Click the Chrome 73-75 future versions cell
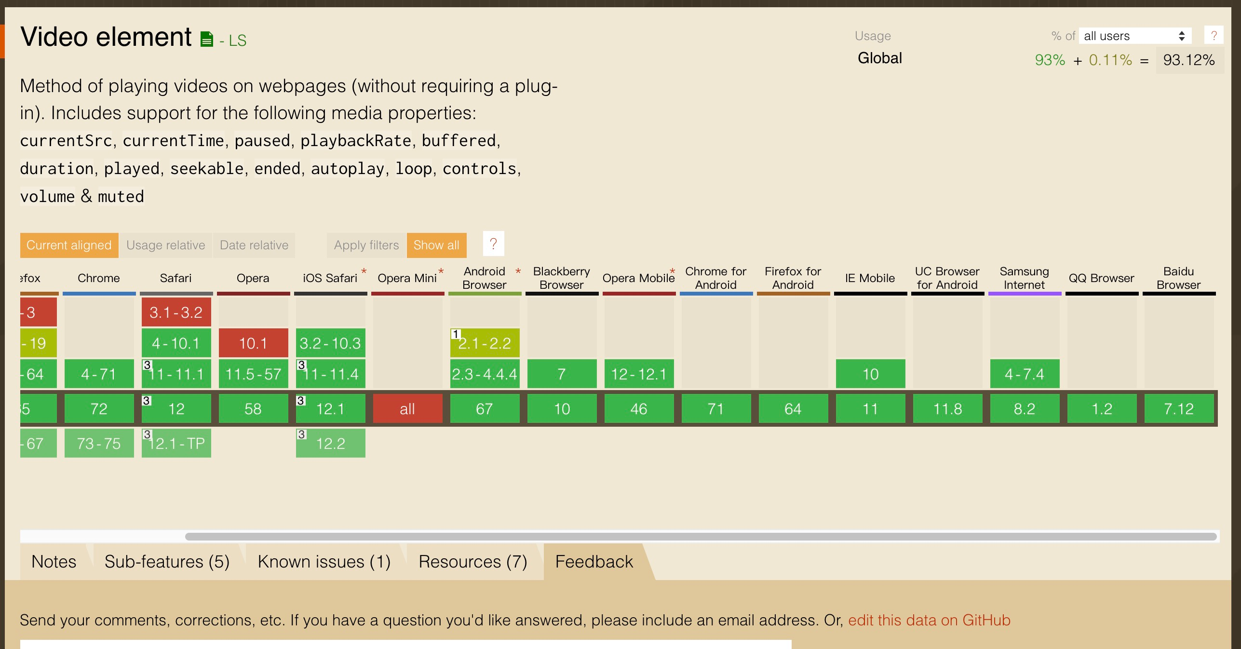Viewport: 1241px width, 649px height. (99, 443)
